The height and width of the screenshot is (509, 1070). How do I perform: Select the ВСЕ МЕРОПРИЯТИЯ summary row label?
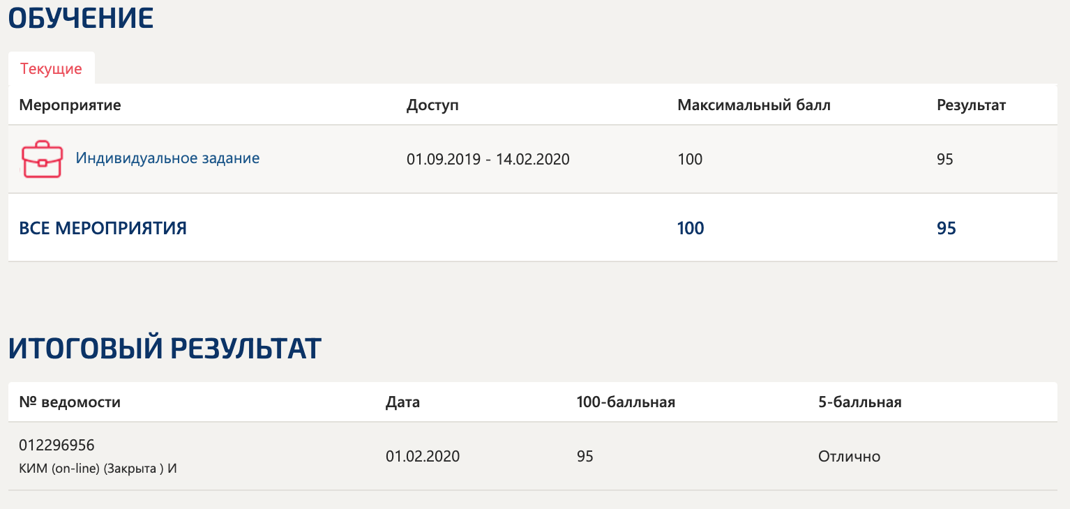point(103,228)
